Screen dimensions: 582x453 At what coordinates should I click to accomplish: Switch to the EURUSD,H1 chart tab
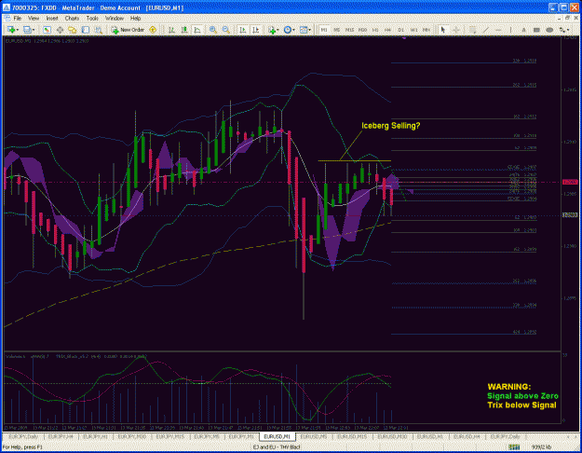430,436
